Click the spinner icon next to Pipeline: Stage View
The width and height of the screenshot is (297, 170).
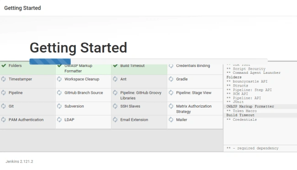(171, 93)
